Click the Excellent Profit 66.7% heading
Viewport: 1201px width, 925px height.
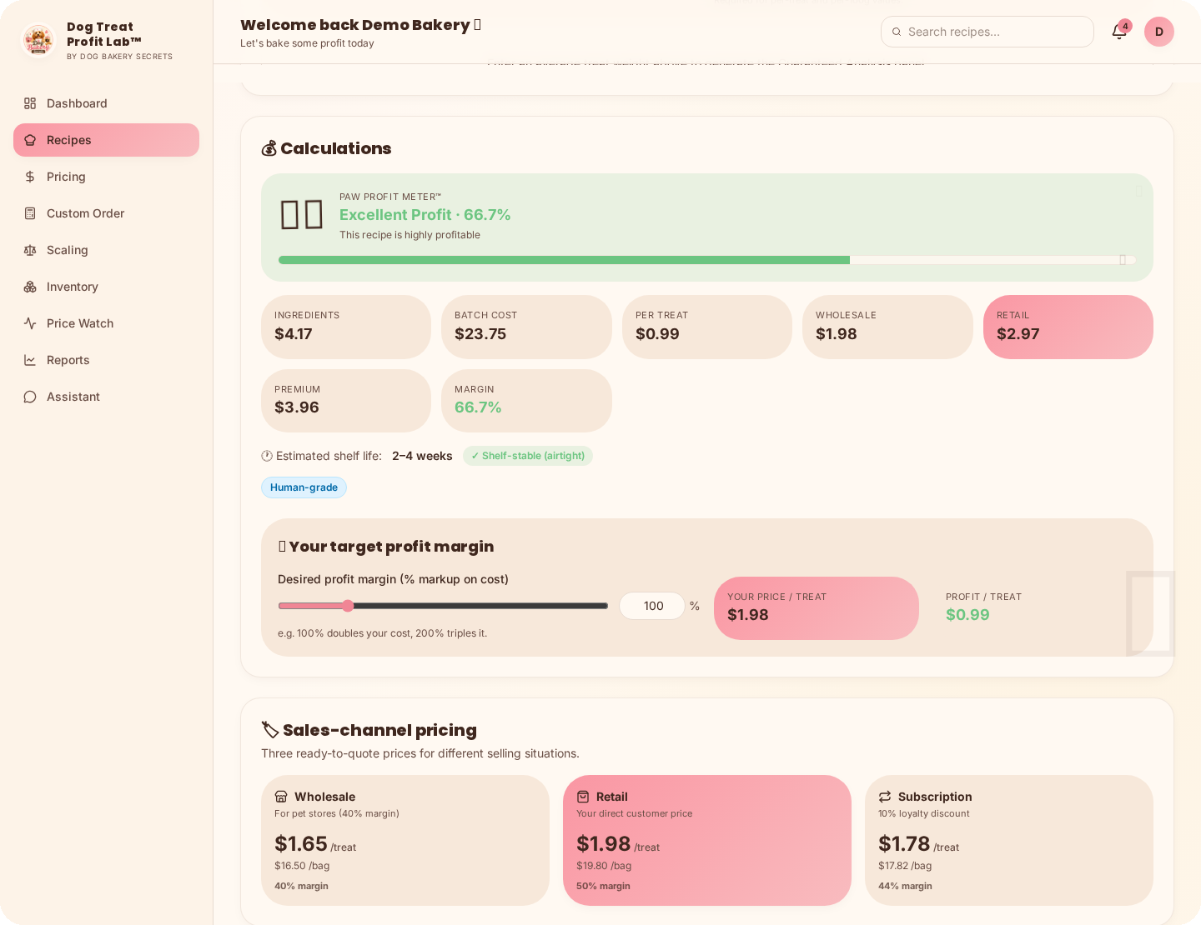click(425, 215)
